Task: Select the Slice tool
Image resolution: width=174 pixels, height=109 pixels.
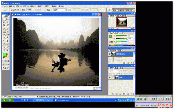Action: [x=8, y=25]
